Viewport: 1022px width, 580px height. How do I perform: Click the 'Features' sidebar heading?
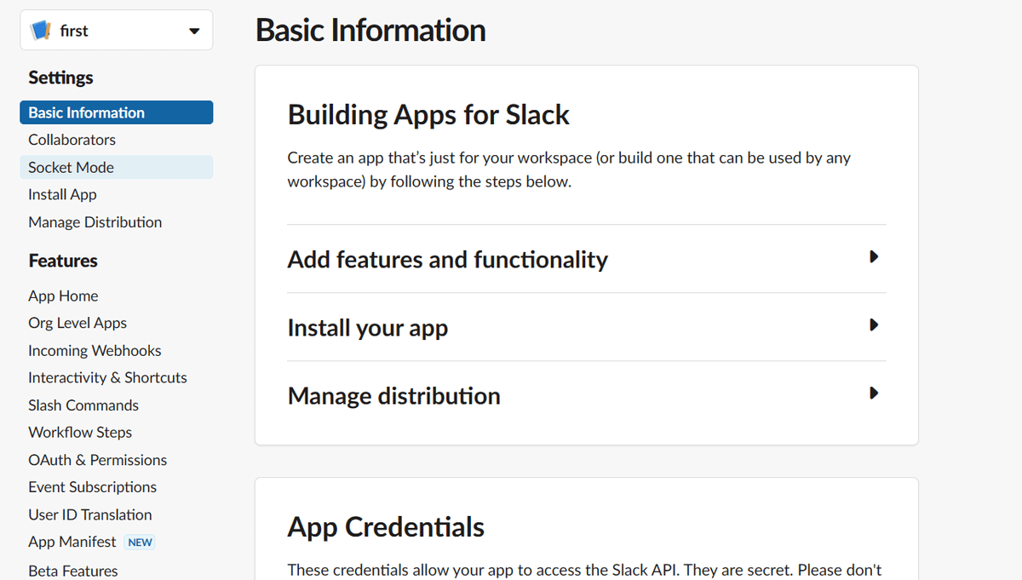coord(63,261)
